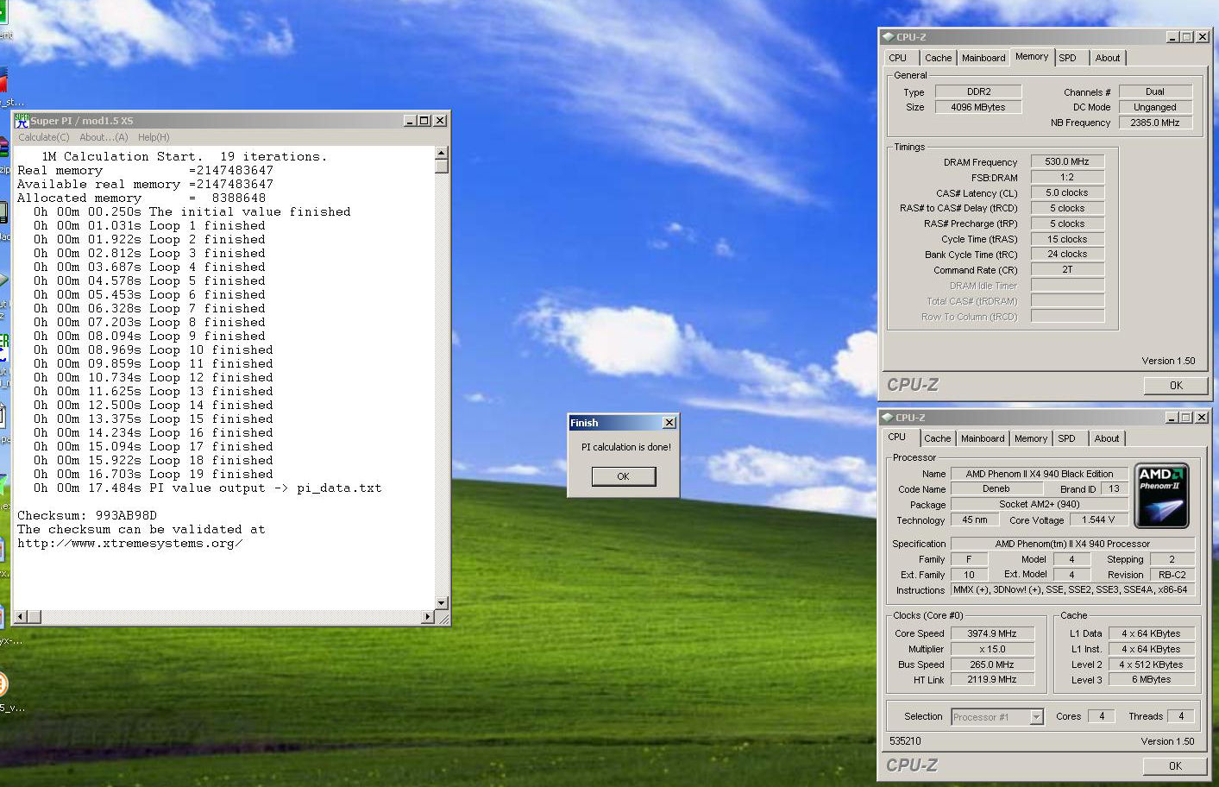Image resolution: width=1219 pixels, height=787 pixels.
Task: Switch to SPD tab in lower CPU-Z window
Action: 1067,438
